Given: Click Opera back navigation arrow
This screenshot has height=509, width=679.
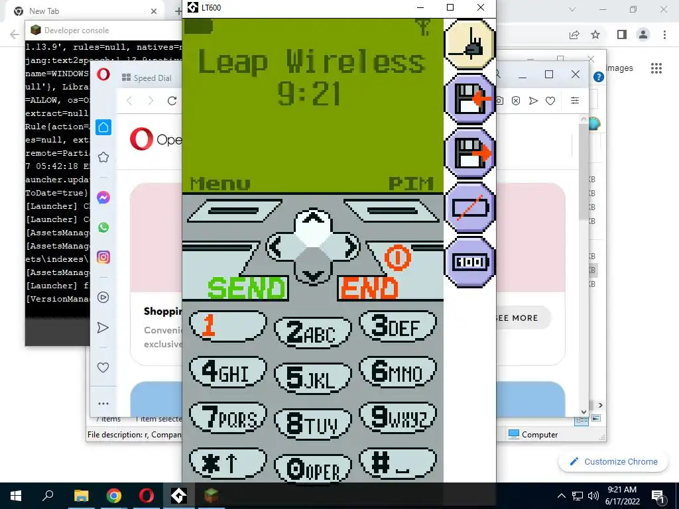Looking at the screenshot, I should [x=129, y=101].
